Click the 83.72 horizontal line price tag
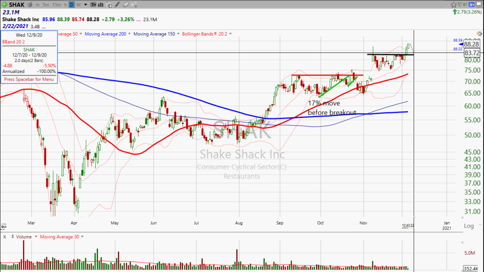Image resolution: width=484 pixels, height=272 pixels. pos(472,53)
